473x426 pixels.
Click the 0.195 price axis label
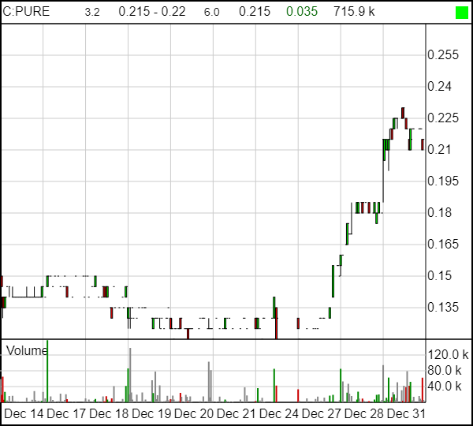pyautogui.click(x=443, y=181)
